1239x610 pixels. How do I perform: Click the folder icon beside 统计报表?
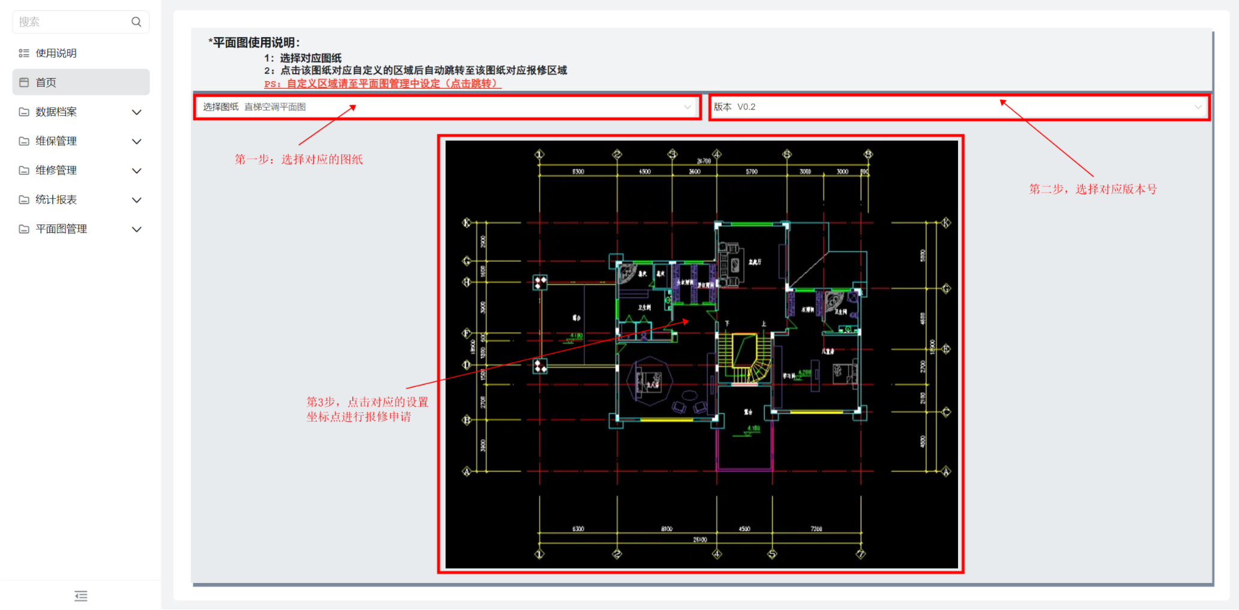pos(24,200)
